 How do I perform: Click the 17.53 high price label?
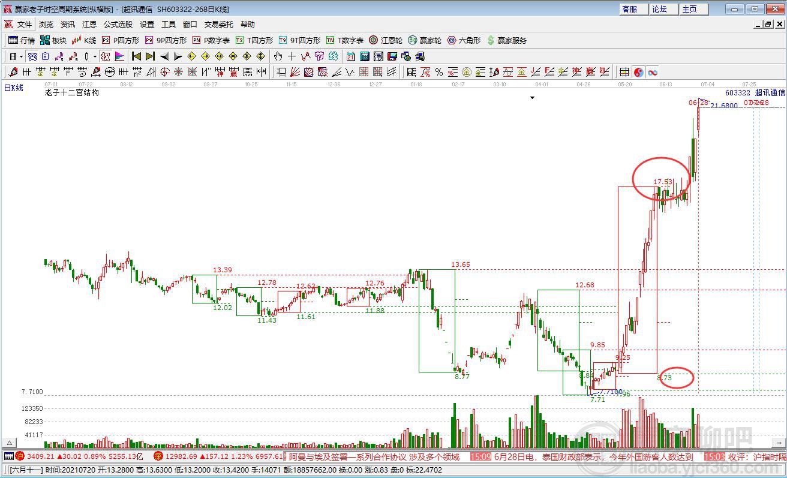663,182
